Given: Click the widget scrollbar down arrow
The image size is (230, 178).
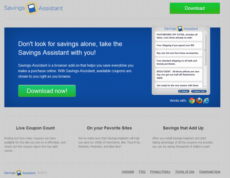Looking at the screenshot, I should tap(205, 86).
